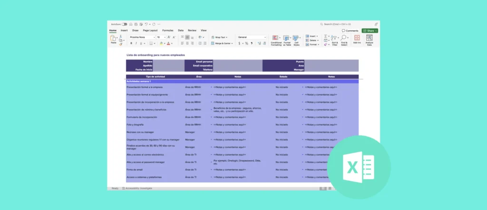Click the Decrease Indent icon

pos(200,43)
